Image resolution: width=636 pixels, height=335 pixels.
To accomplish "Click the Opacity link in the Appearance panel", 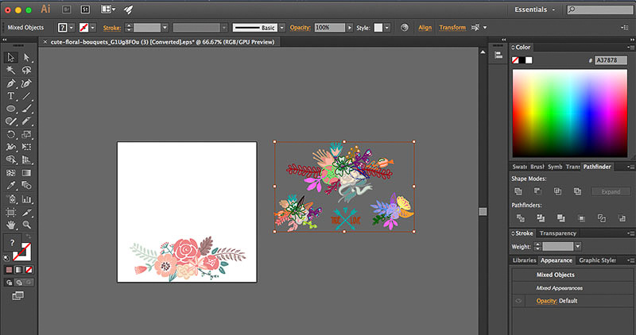I will pos(546,301).
